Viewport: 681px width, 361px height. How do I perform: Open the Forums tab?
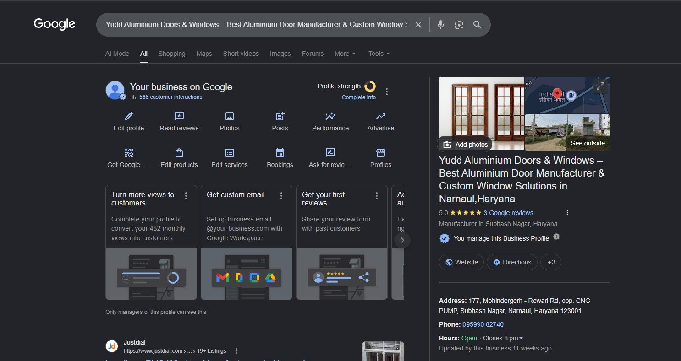pos(313,54)
